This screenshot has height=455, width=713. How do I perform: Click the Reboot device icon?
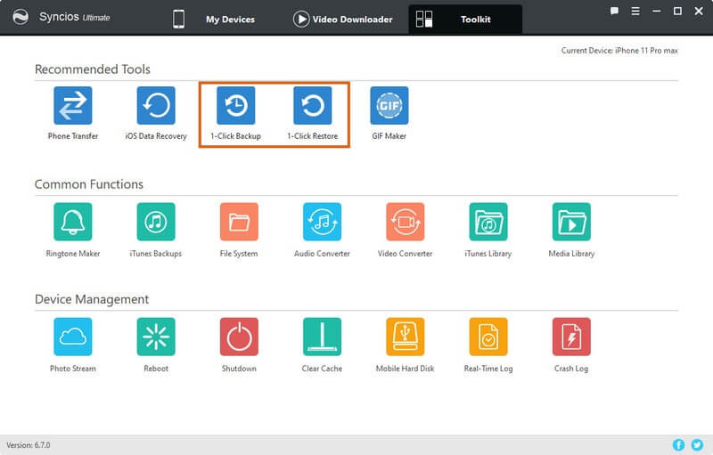(x=156, y=337)
